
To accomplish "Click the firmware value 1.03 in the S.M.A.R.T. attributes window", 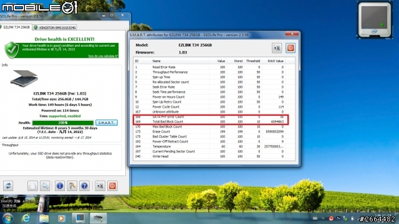I will pyautogui.click(x=183, y=52).
